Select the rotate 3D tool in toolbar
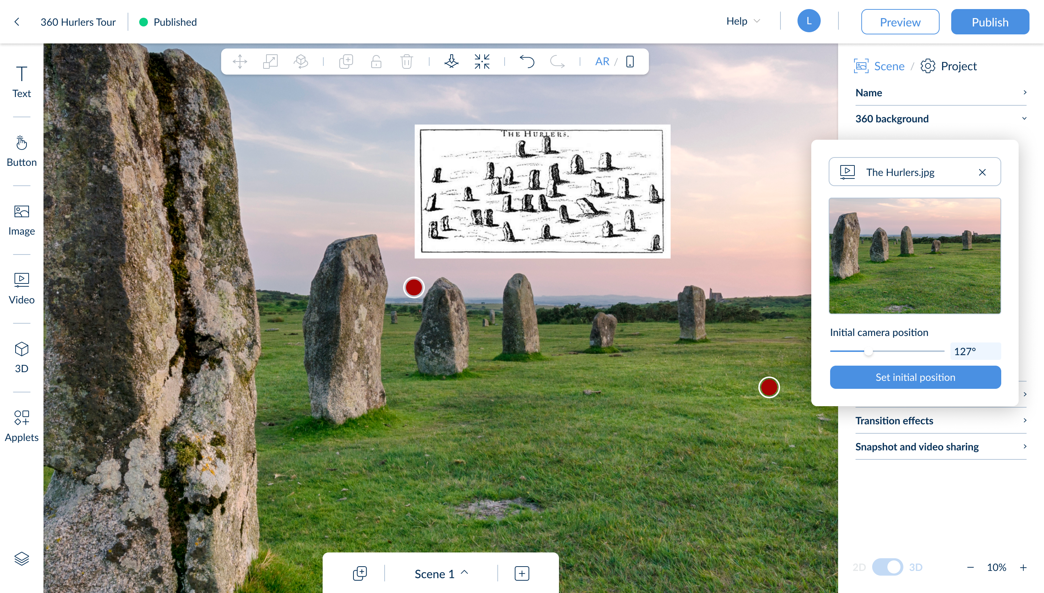The image size is (1044, 593). (x=301, y=62)
